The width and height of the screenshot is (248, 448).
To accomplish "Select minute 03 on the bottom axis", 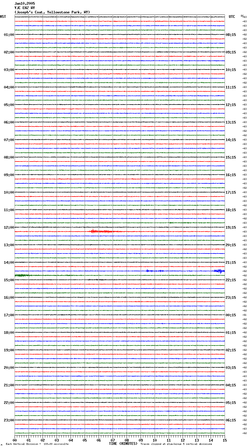I will coord(57,440).
